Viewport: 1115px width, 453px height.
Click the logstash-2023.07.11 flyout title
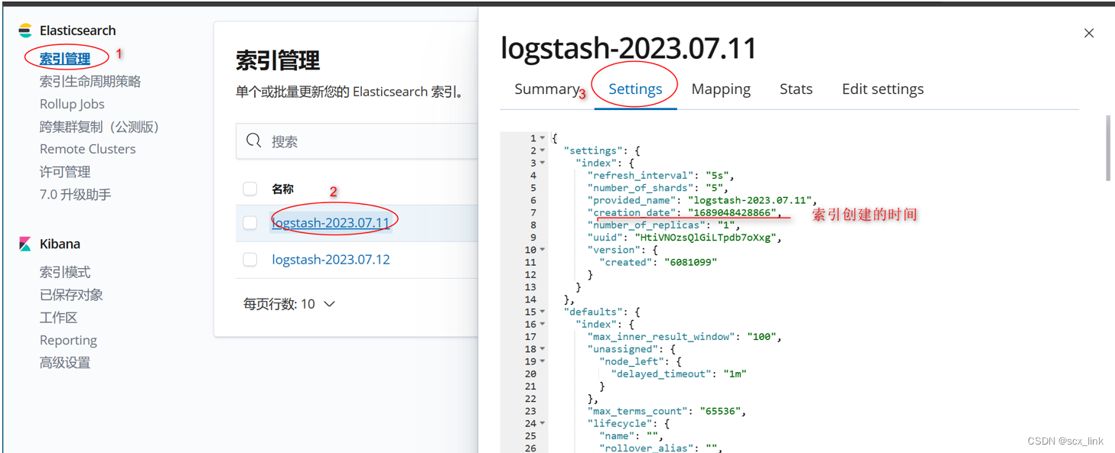628,47
